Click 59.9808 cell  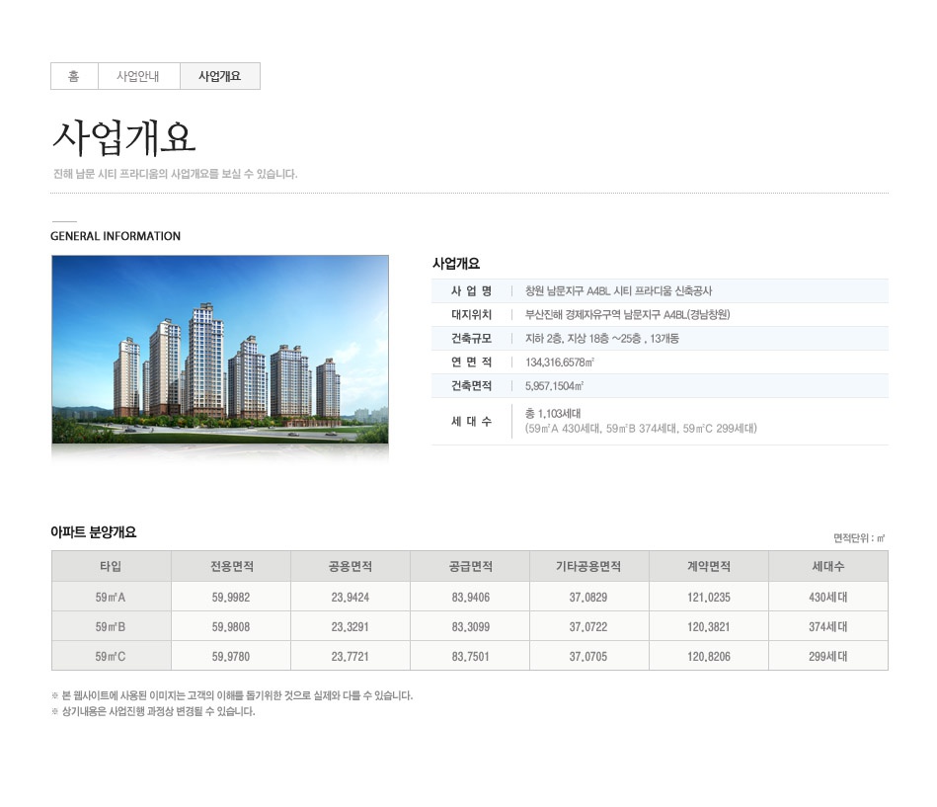(231, 626)
